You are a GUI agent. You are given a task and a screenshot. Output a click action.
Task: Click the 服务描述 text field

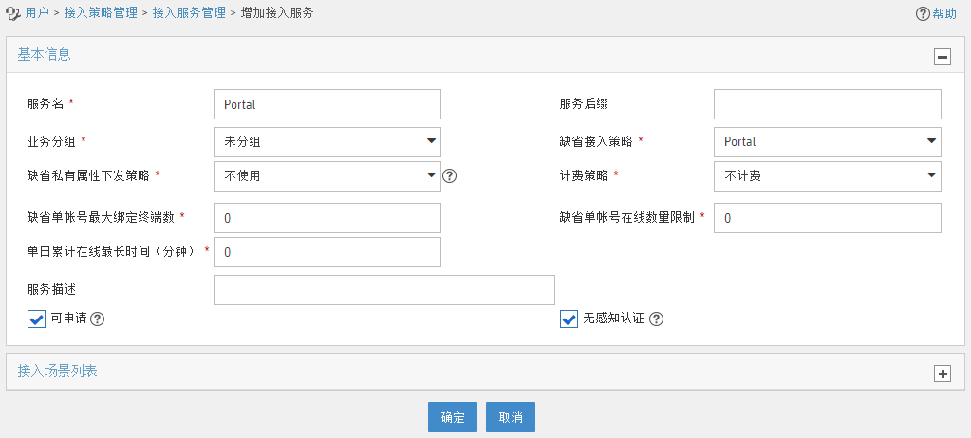(x=384, y=290)
